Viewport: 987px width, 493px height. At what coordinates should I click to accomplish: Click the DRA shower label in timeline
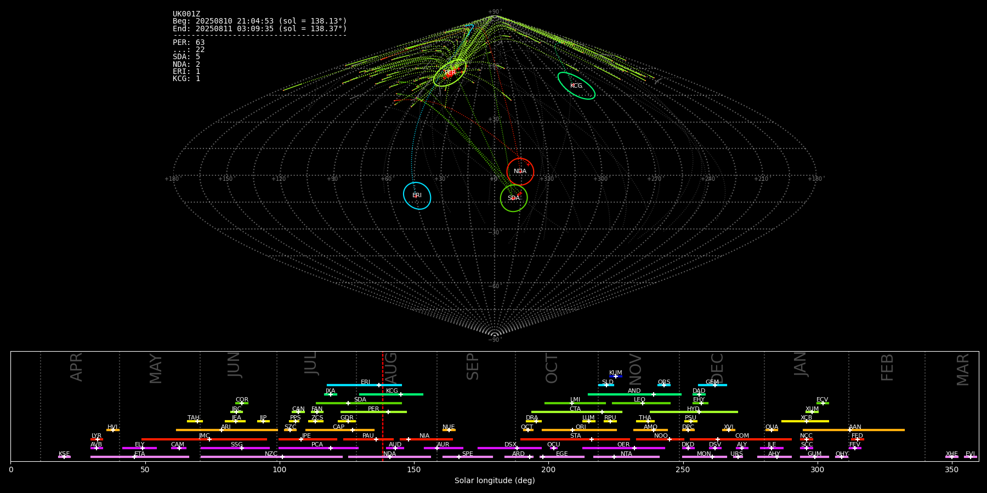coord(532,418)
